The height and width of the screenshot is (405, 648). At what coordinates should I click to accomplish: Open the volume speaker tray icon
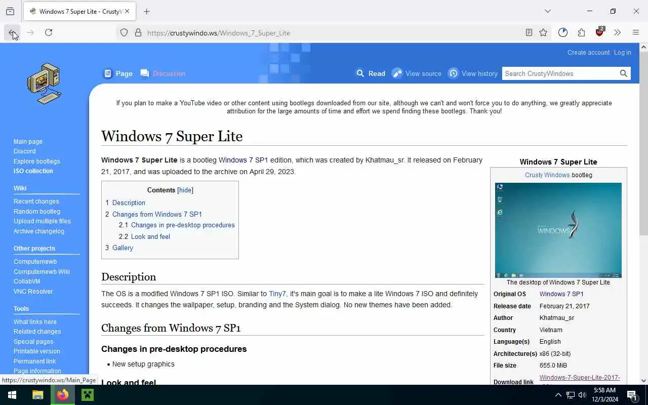click(582, 395)
